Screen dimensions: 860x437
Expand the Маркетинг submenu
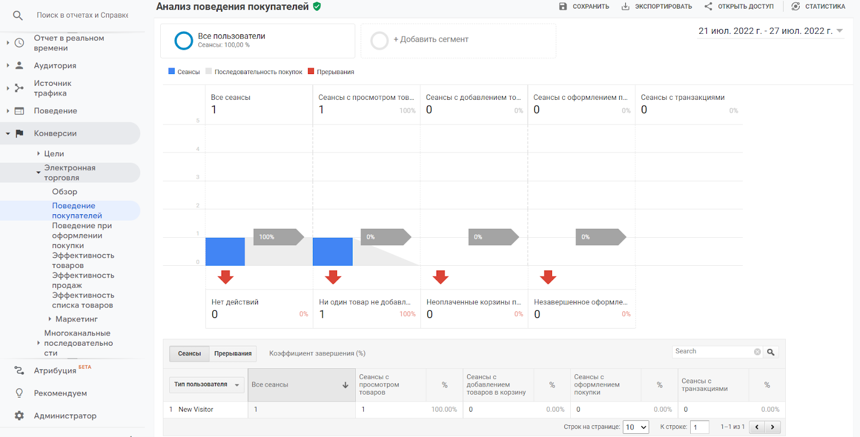click(x=50, y=319)
